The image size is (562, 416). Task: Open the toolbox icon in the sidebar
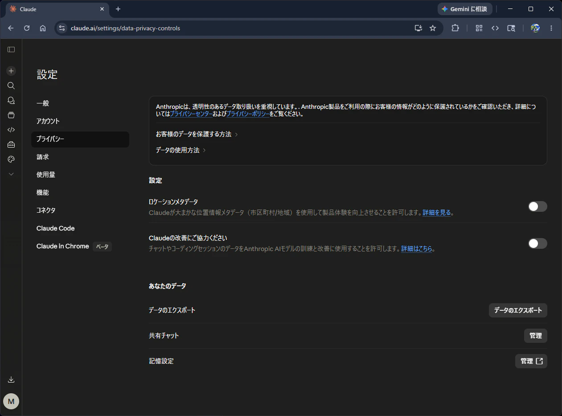(11, 144)
